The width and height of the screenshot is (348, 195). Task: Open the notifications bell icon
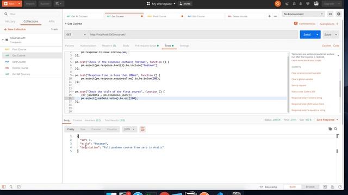pyautogui.click(x=301, y=4)
